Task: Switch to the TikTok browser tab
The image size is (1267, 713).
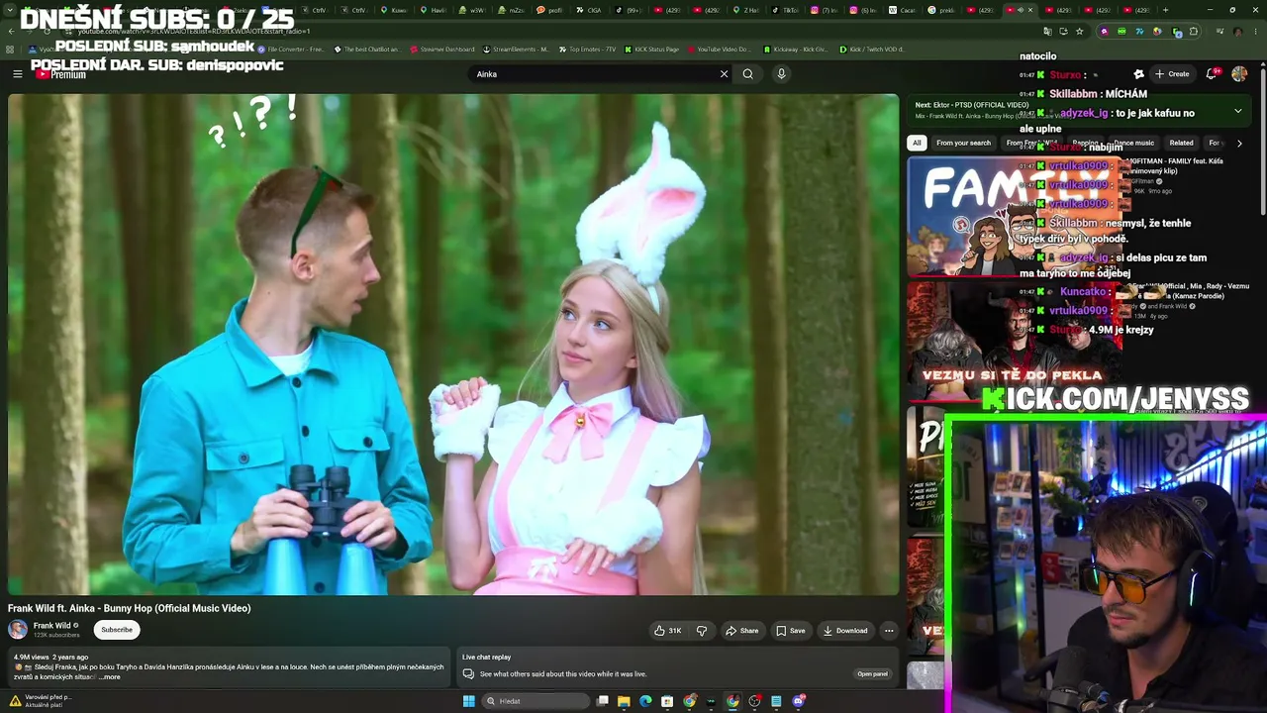Action: [784, 10]
